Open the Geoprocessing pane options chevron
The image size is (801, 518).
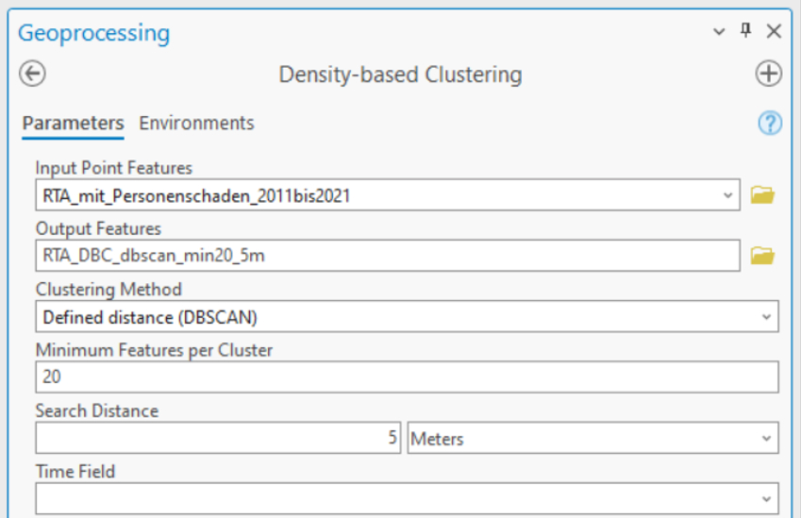point(719,32)
